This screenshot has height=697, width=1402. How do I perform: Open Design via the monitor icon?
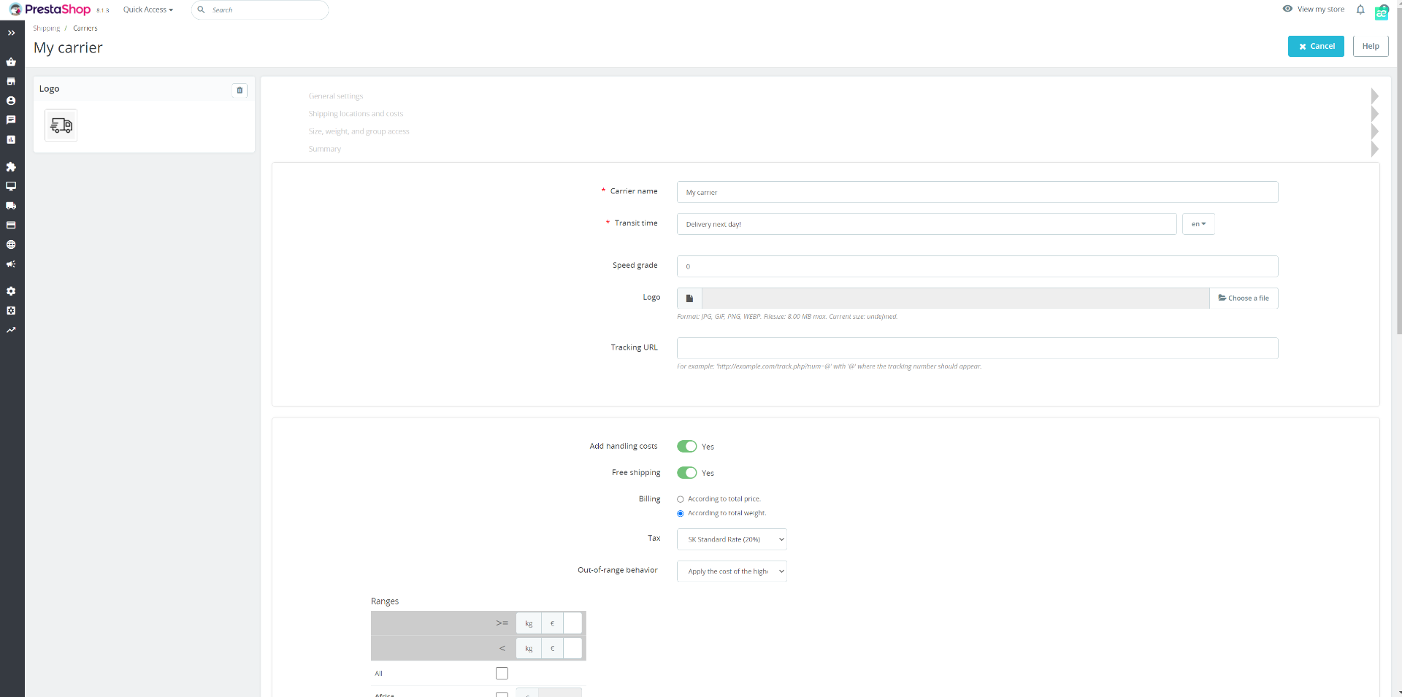pyautogui.click(x=11, y=186)
